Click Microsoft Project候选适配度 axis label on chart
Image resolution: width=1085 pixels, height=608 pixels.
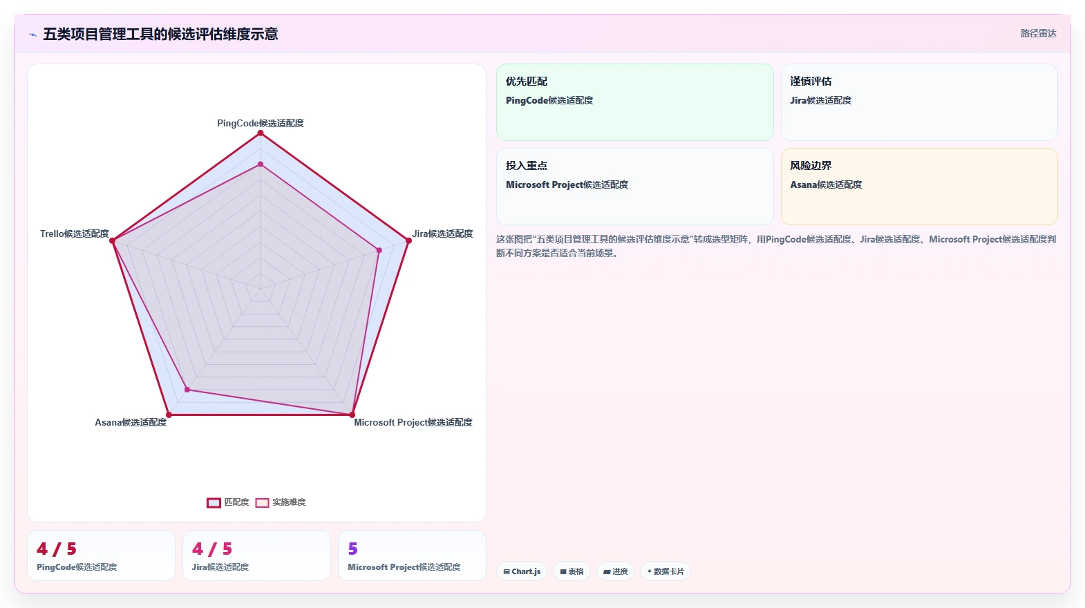click(x=413, y=422)
